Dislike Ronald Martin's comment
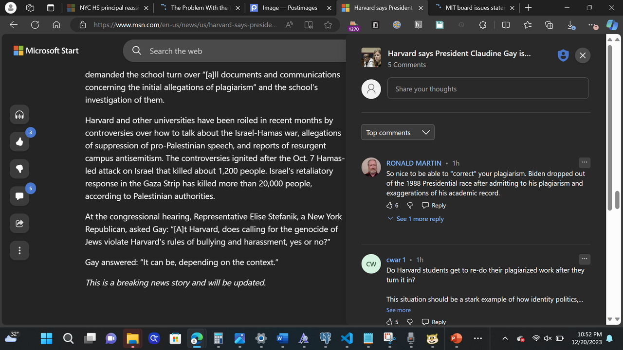 (410, 205)
